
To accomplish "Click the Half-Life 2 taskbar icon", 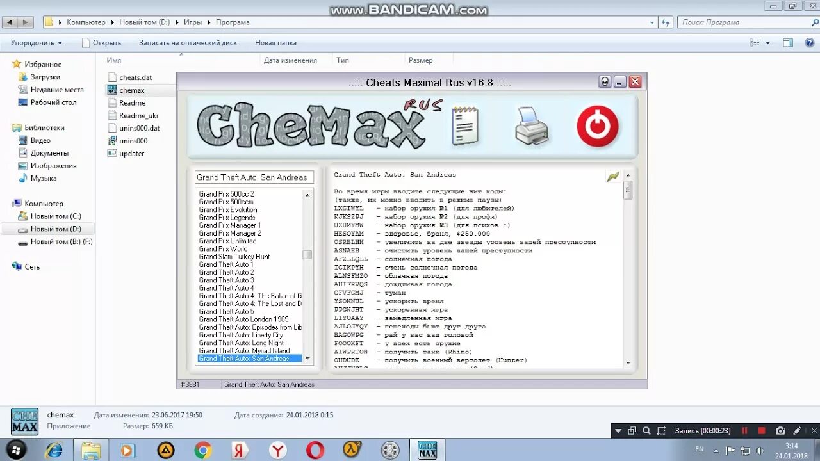I will (352, 450).
